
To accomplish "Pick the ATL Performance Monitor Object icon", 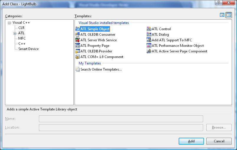I will (x=149, y=45).
